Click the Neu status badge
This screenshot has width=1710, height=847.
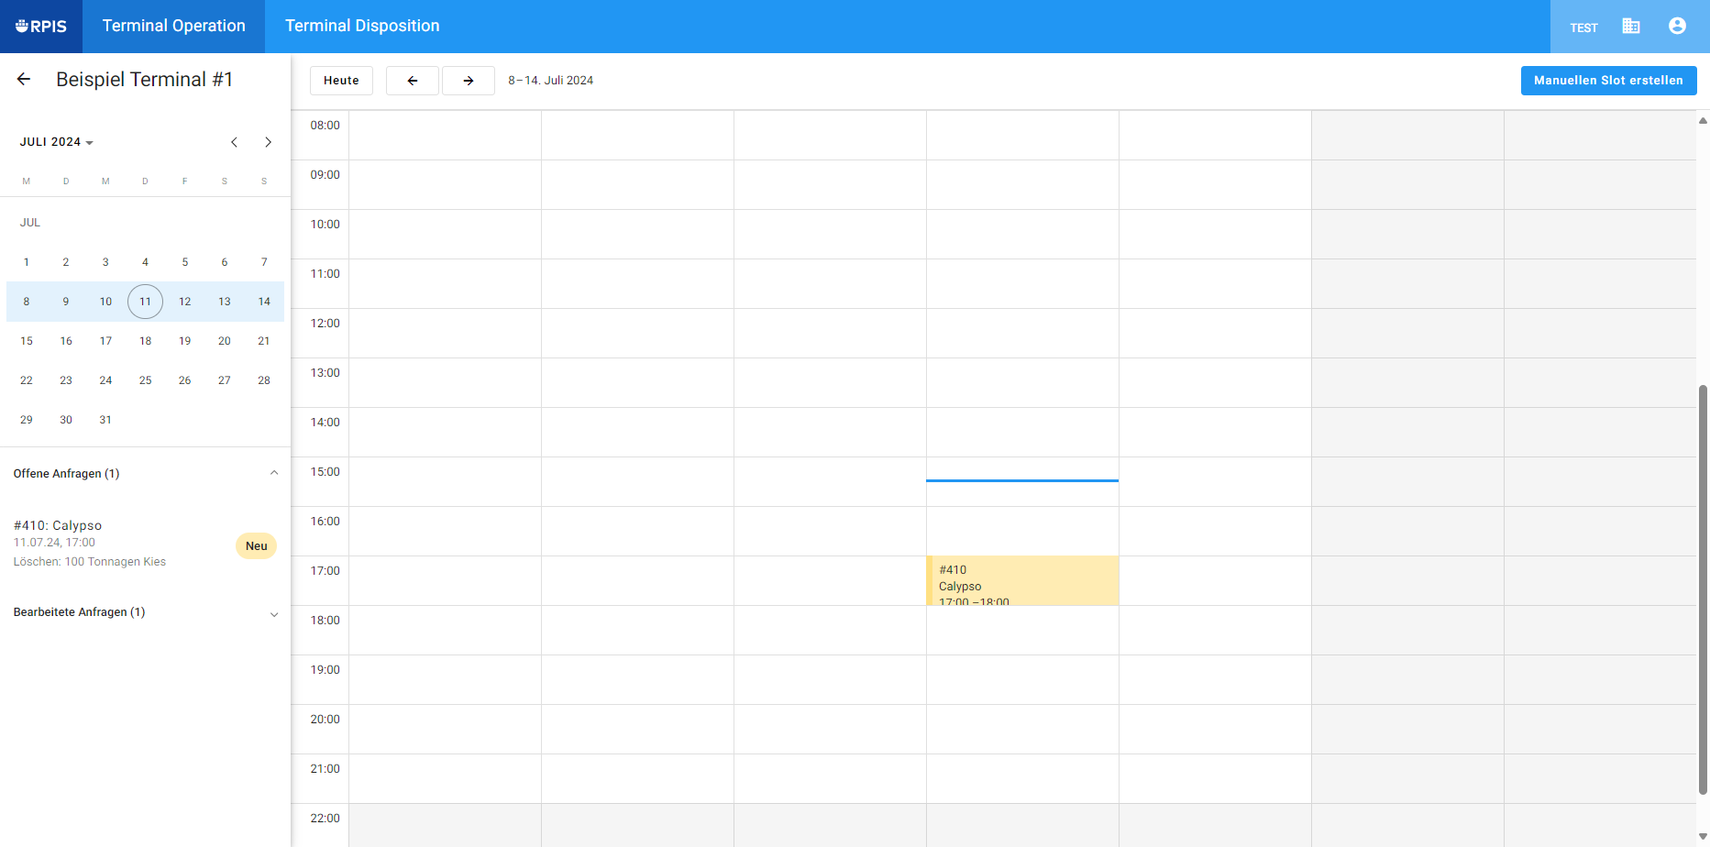point(257,546)
